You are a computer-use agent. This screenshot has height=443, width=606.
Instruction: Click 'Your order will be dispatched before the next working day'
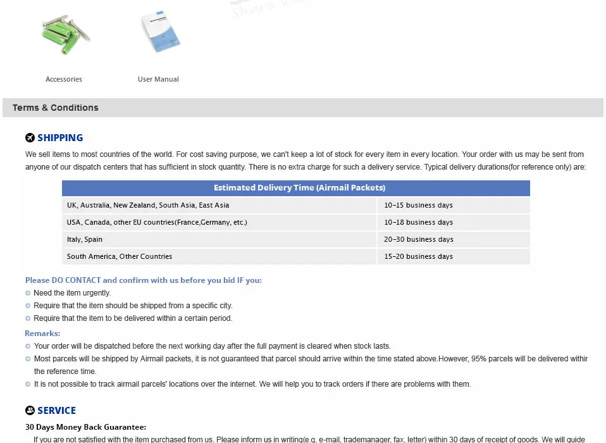pos(212,346)
